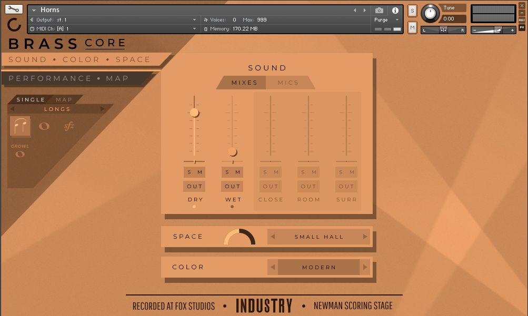Switch to the MICS tab

pyautogui.click(x=289, y=83)
